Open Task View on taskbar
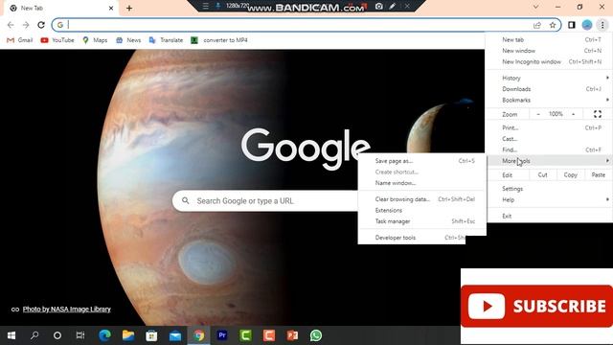613x345 pixels. point(80,335)
